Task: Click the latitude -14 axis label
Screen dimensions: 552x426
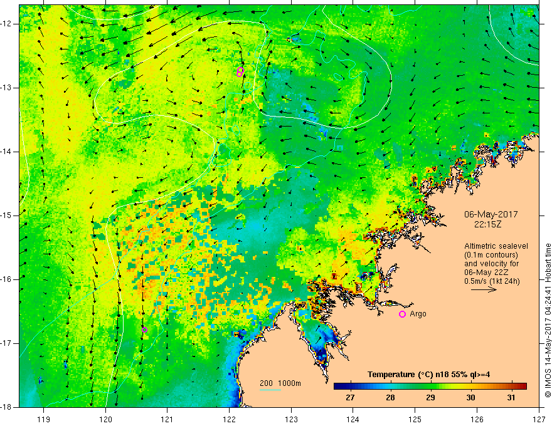Action: click(x=6, y=152)
